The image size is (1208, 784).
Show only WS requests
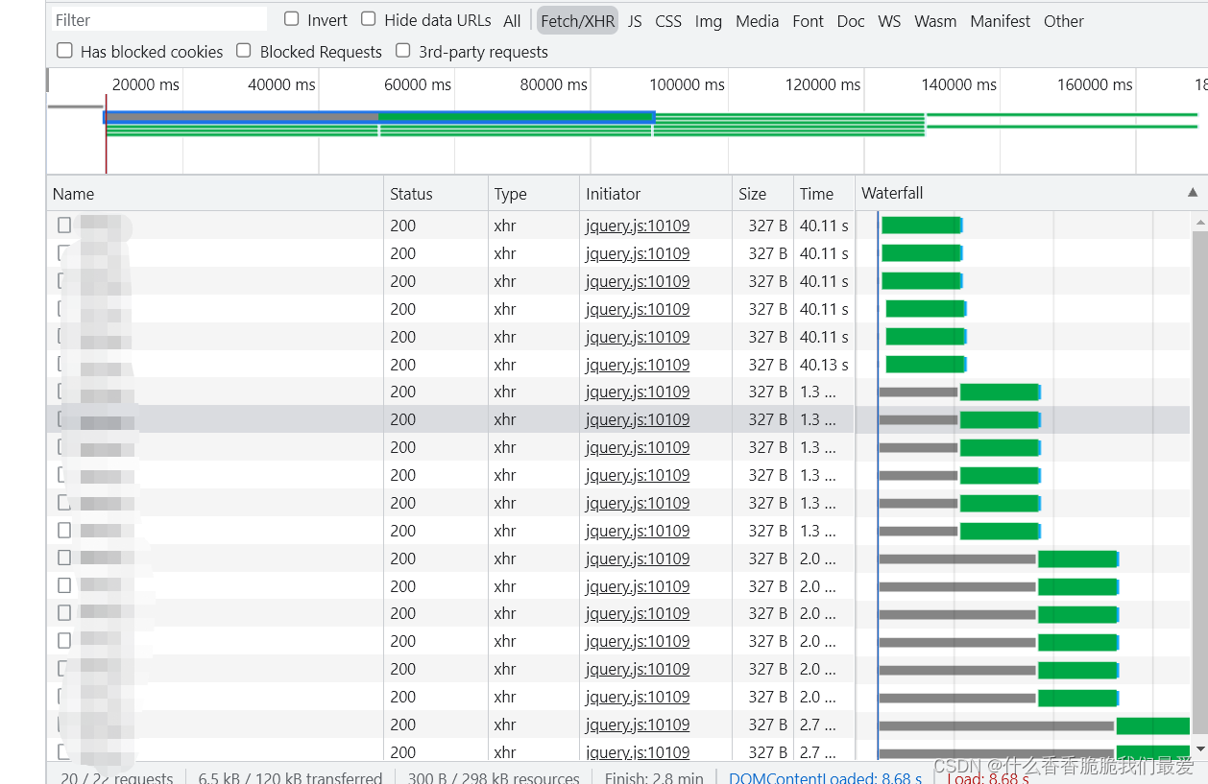889,21
